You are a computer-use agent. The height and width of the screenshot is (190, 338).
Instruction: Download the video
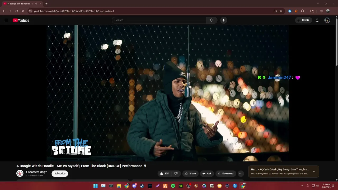coord(226,174)
